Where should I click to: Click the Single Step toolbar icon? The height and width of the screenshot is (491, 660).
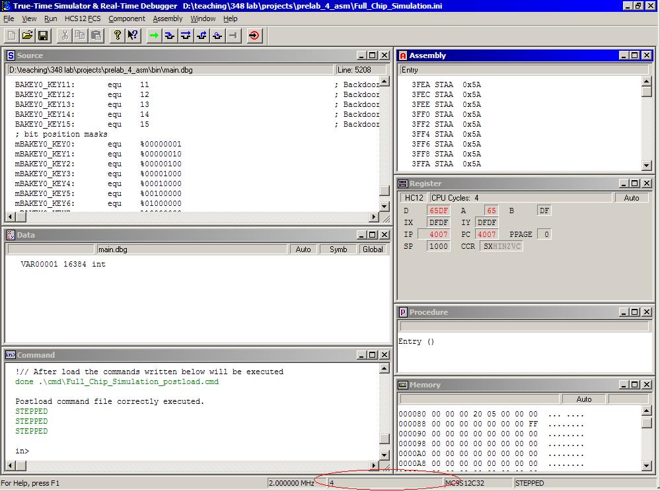click(170, 36)
